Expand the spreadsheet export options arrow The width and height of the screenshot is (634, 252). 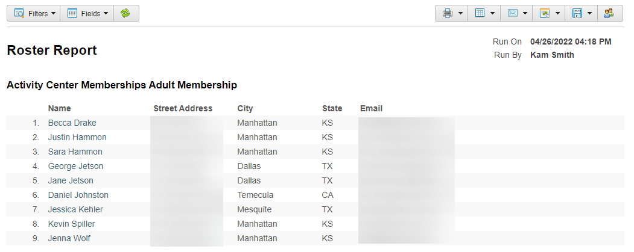[492, 13]
